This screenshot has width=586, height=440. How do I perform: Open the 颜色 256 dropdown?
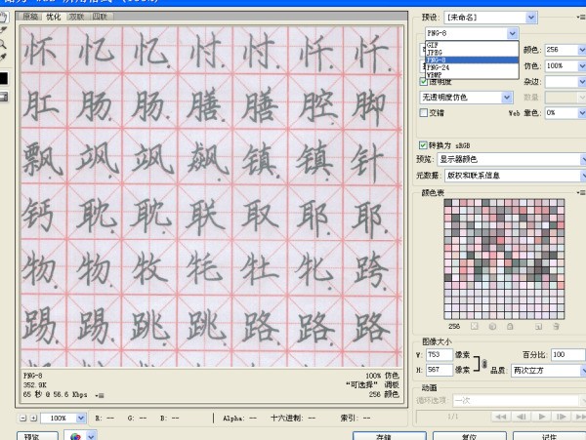[581, 49]
